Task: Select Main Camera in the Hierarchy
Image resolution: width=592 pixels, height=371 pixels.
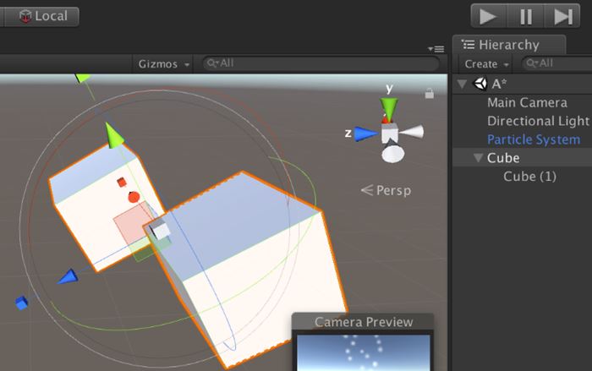Action: coord(527,102)
